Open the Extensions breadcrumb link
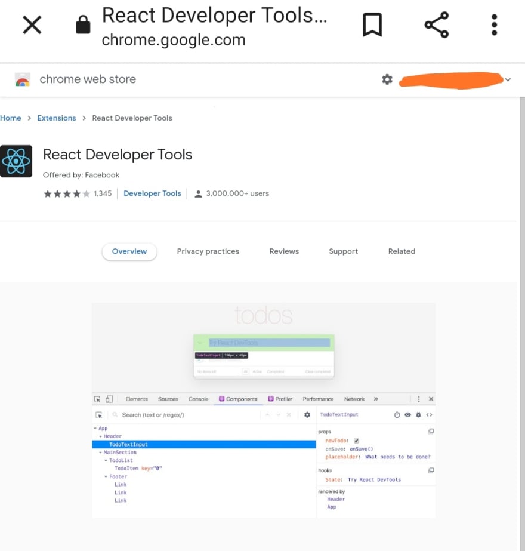 pyautogui.click(x=57, y=118)
